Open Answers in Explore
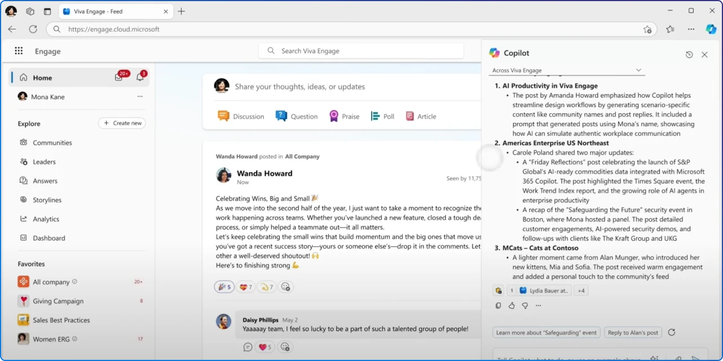723x361 pixels. [x=45, y=181]
